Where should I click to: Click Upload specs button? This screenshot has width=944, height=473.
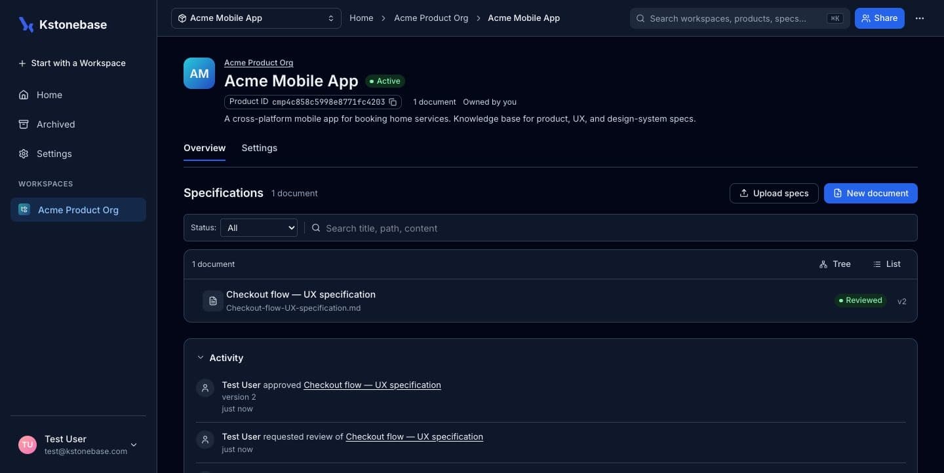click(x=774, y=193)
